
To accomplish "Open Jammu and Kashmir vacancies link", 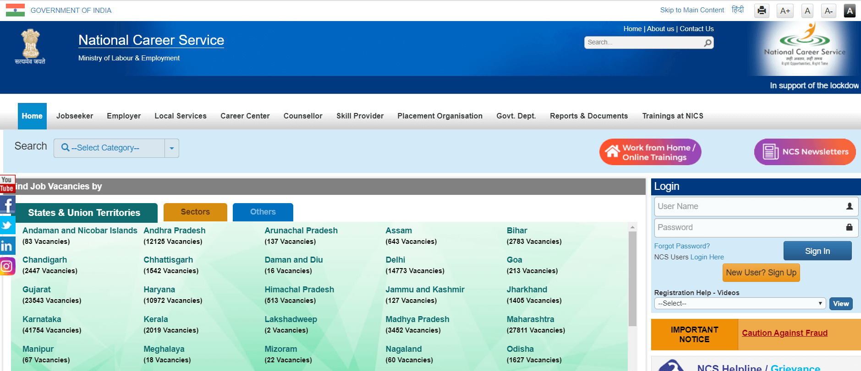I will (425, 290).
